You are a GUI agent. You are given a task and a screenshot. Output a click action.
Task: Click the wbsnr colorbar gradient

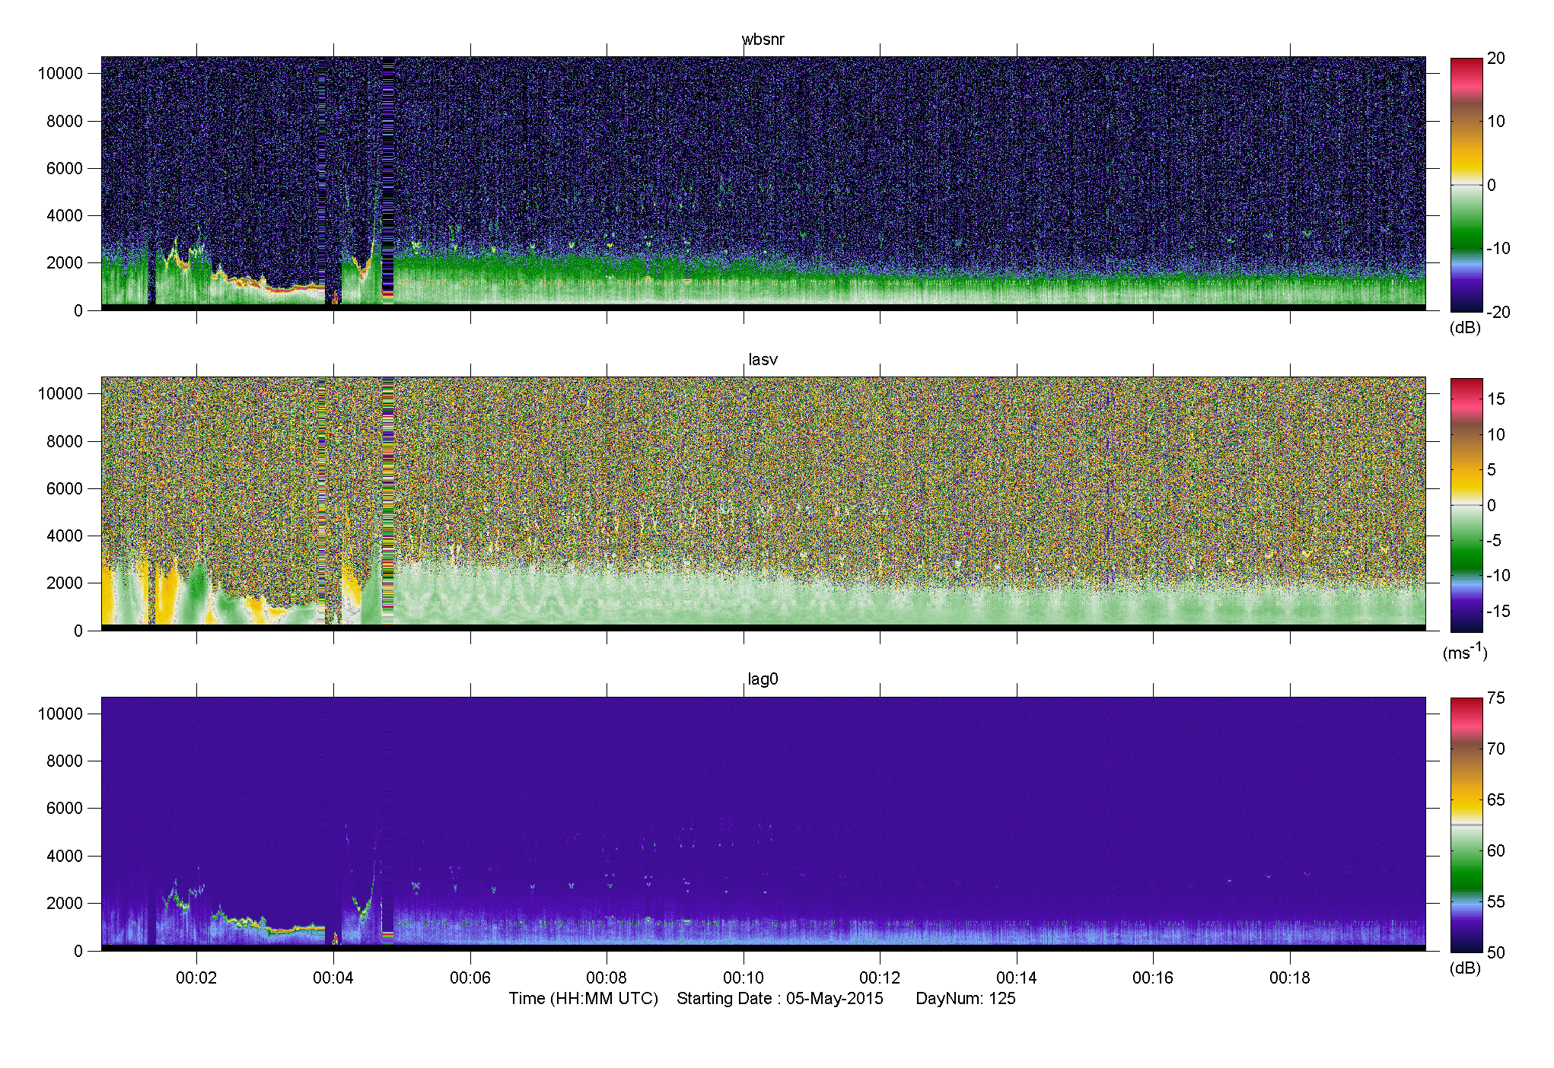(1466, 185)
